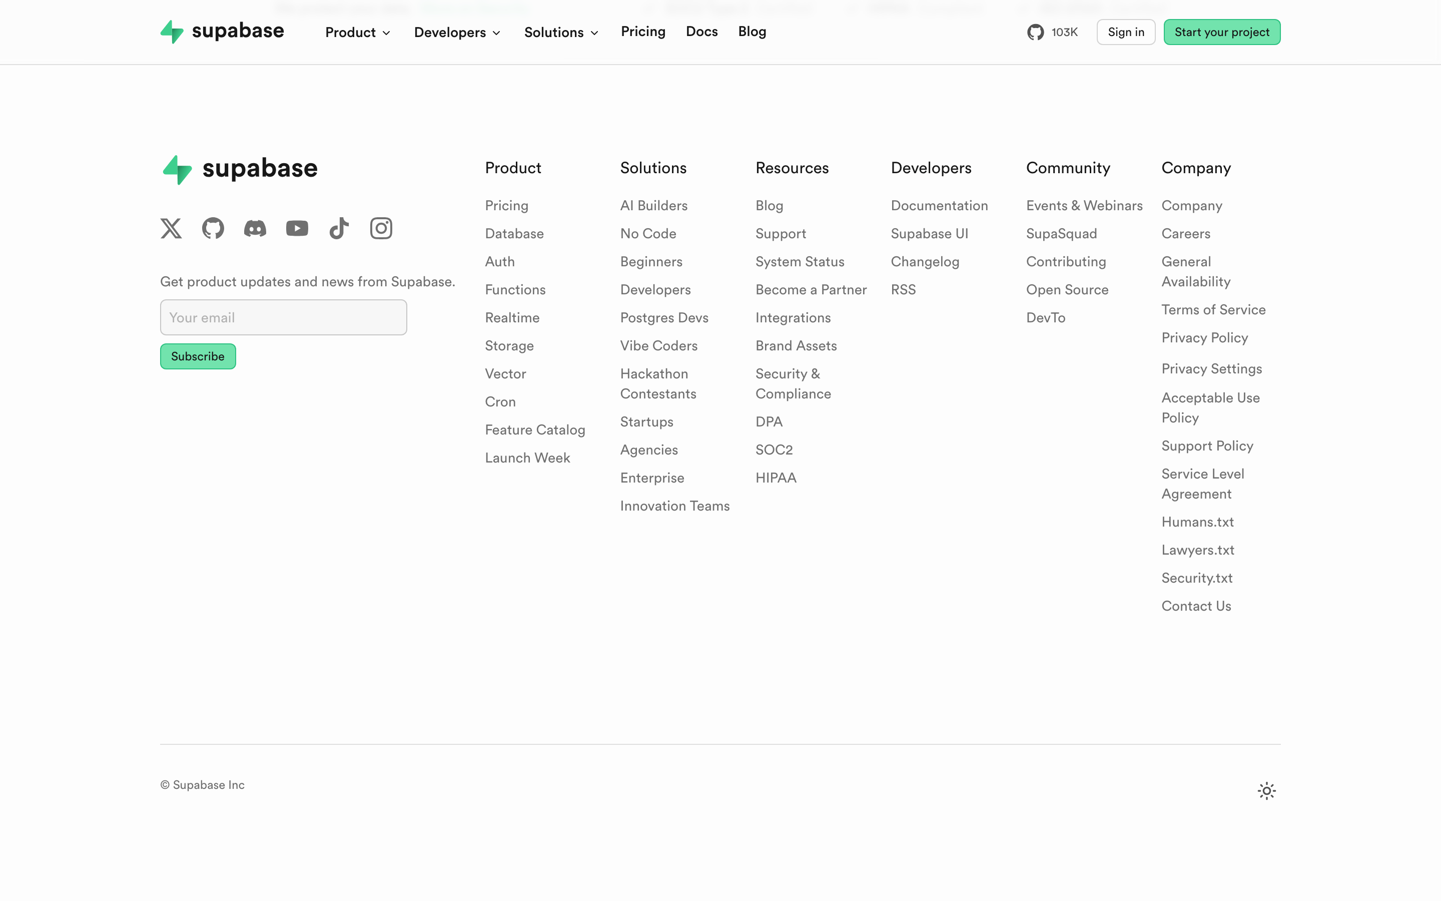Open the Events & Webinars link
This screenshot has width=1441, height=901.
click(x=1084, y=206)
